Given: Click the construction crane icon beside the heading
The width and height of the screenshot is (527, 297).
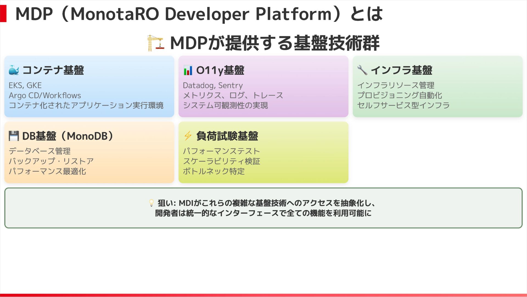Looking at the screenshot, I should pos(156,43).
